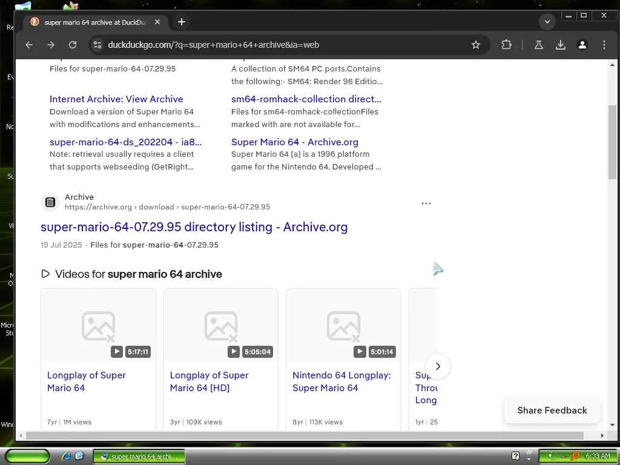The height and width of the screenshot is (465, 620).
Task: Open Longplay of Super Mario 64 [HD] title
Action: click(209, 381)
